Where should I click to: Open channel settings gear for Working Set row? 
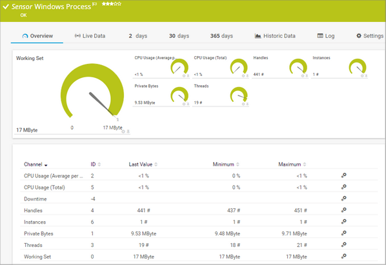[343, 256]
